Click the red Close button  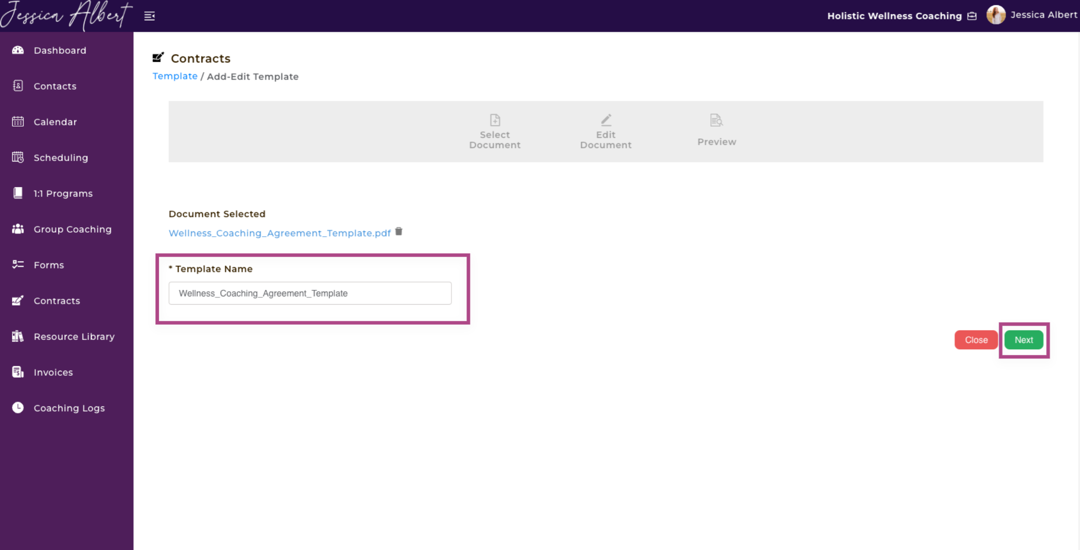pos(976,340)
